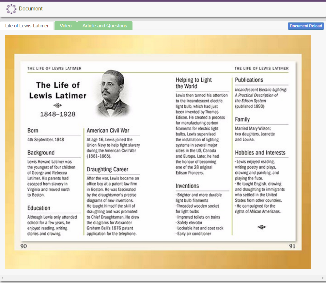
Task: Click the page number 91
Action: pyautogui.click(x=292, y=247)
